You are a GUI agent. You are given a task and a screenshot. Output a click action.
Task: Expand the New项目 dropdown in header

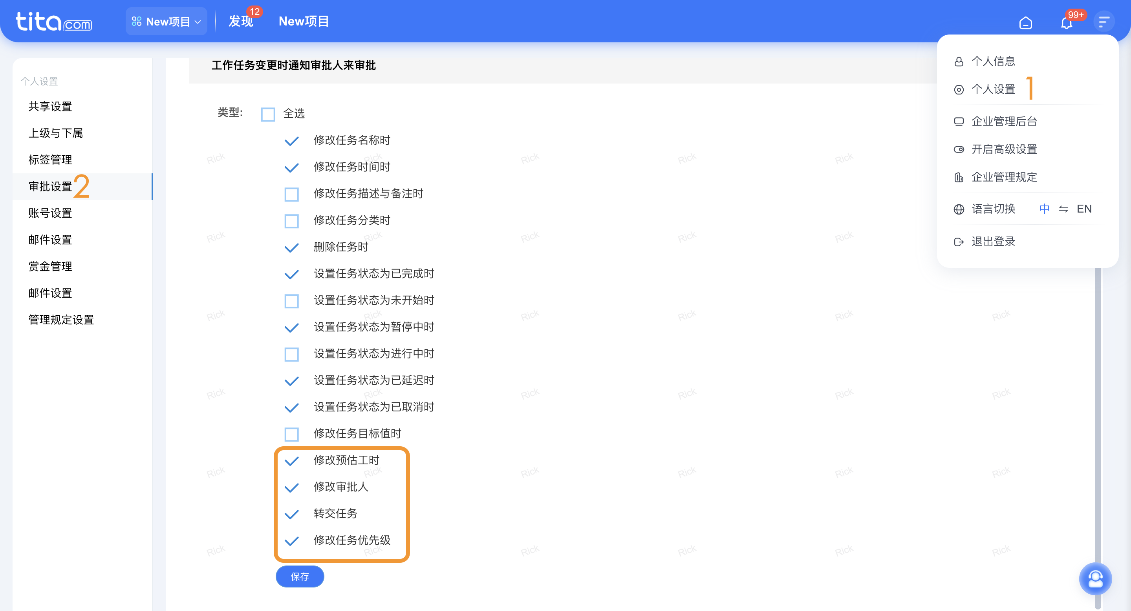point(167,22)
